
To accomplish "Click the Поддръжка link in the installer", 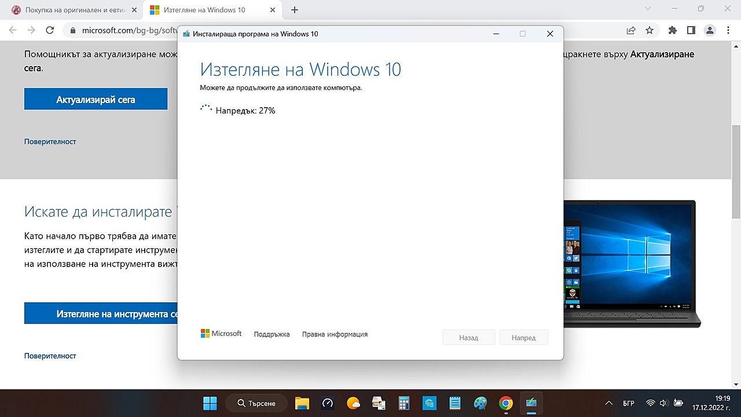I will 272,334.
